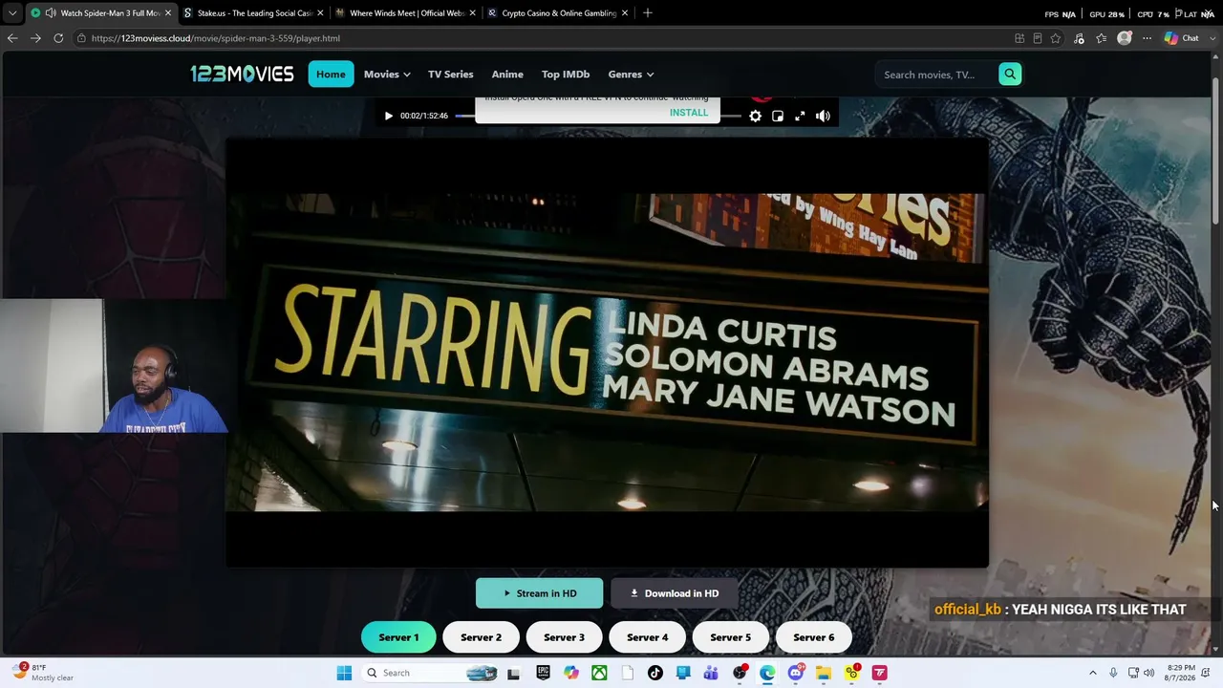
Task: Go back in browser history
Action: (12, 38)
